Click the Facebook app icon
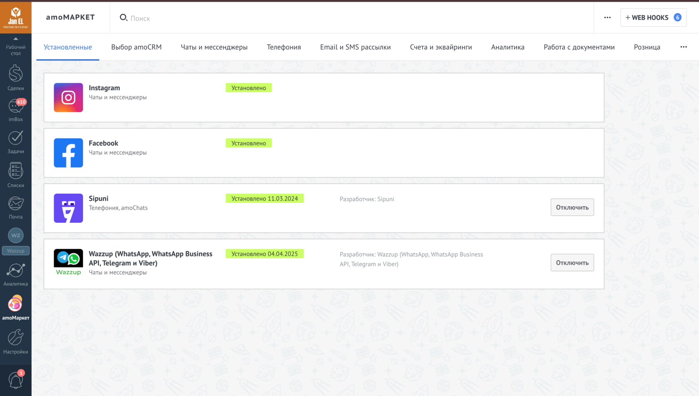 click(68, 153)
